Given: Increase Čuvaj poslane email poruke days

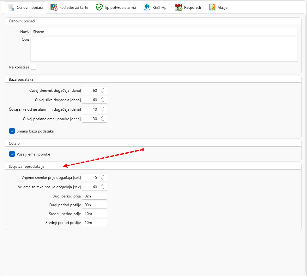Looking at the screenshot, I should coord(103,117).
